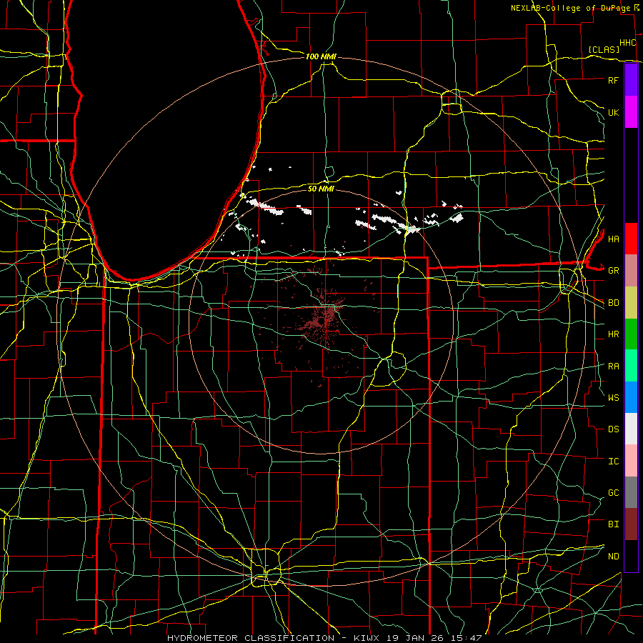Select the BD yellow legend swatch
643x643 pixels.
631,303
